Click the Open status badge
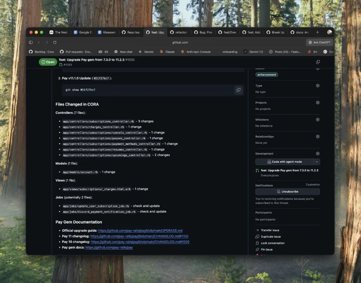The height and width of the screenshot is (283, 361). tap(48, 62)
